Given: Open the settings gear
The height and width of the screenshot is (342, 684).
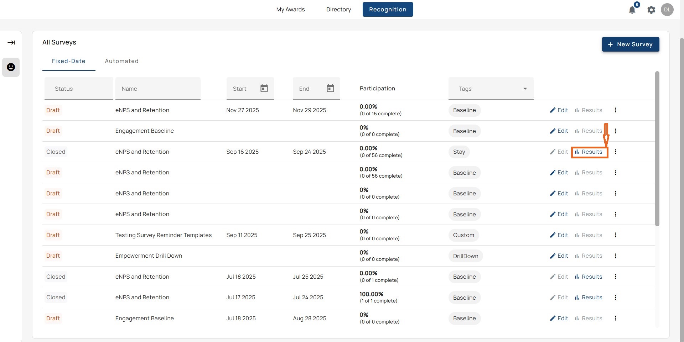Looking at the screenshot, I should pos(651,10).
